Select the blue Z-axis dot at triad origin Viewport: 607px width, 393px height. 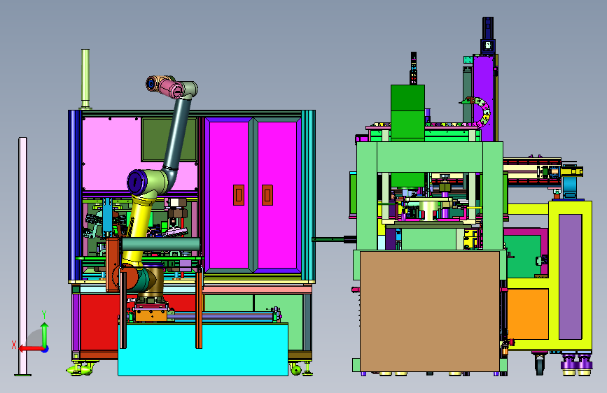pyautogui.click(x=45, y=349)
